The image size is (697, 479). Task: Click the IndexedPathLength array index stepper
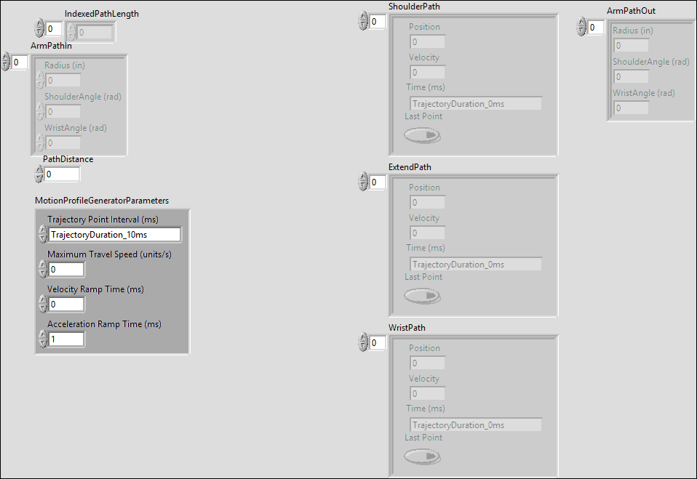pyautogui.click(x=39, y=29)
